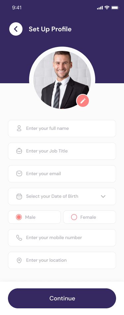Click the calendar icon for birth date
This screenshot has height=315, width=124.
(19, 196)
